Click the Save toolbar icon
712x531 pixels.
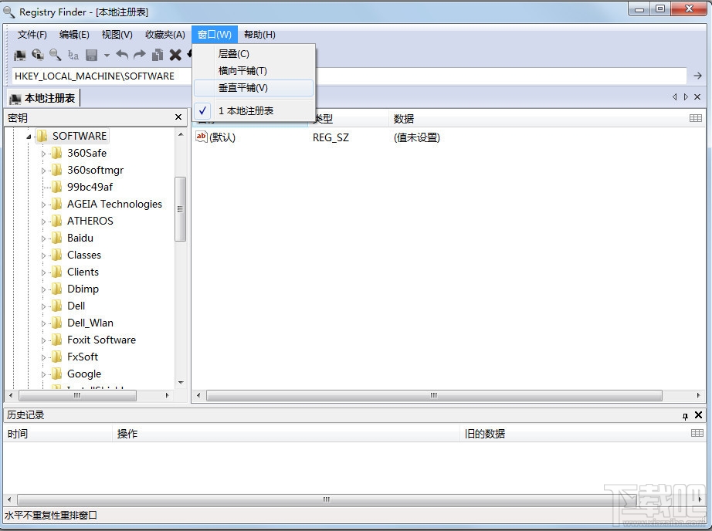pos(92,54)
